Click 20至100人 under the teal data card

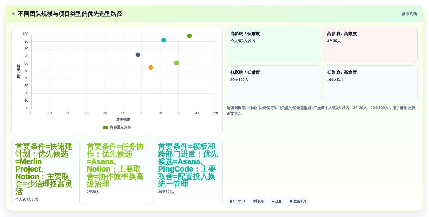[x=166, y=192]
